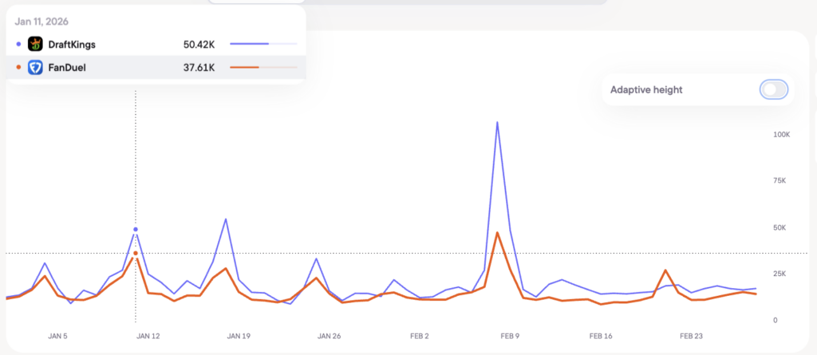The image size is (817, 355).
Task: Click the FEB 23 x-axis label
Action: (690, 336)
